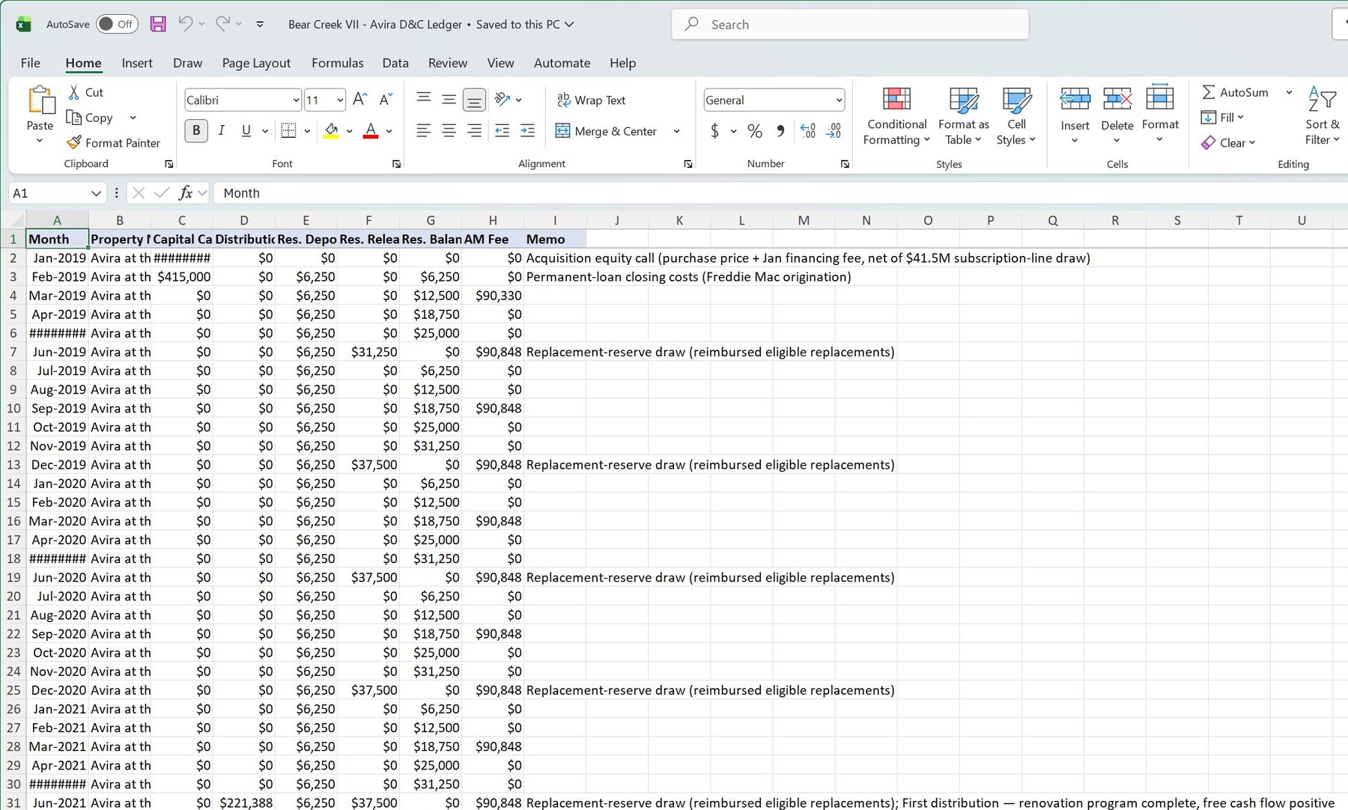
Task: Apply underline formatting
Action: [246, 131]
